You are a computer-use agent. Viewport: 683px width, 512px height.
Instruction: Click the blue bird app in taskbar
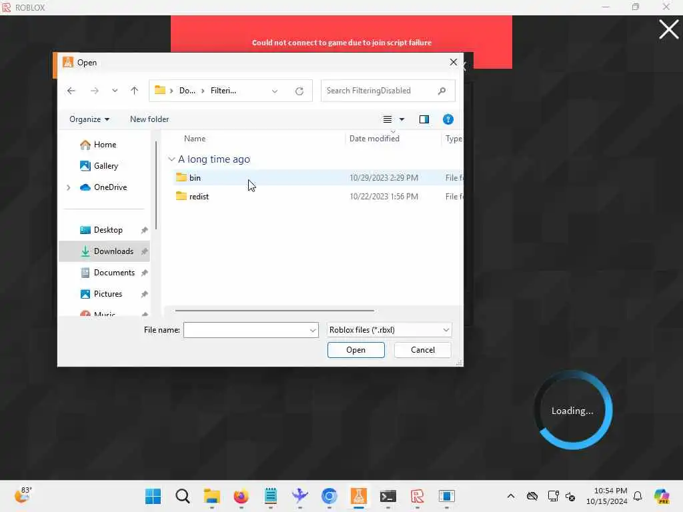299,496
